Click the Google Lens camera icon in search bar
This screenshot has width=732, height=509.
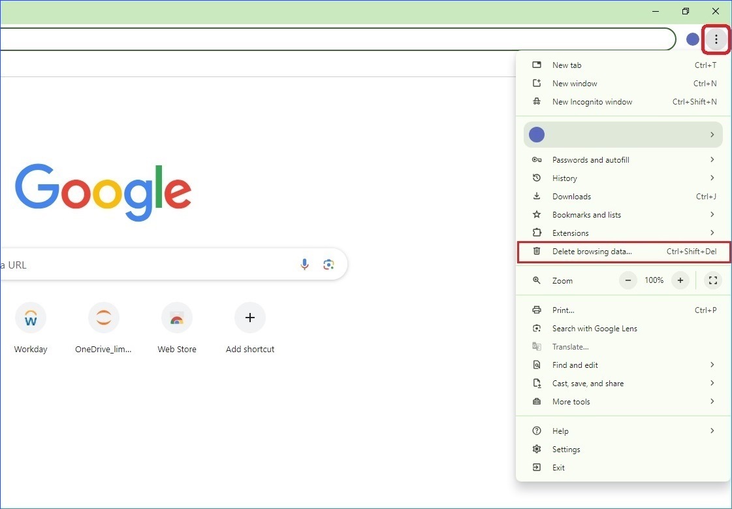[x=328, y=264]
